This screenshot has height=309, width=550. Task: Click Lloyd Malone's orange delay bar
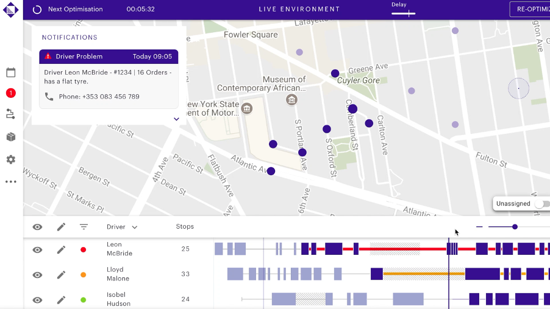click(x=424, y=274)
